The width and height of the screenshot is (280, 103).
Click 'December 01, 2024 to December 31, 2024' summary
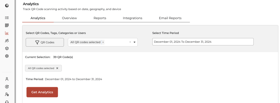(x=73, y=79)
